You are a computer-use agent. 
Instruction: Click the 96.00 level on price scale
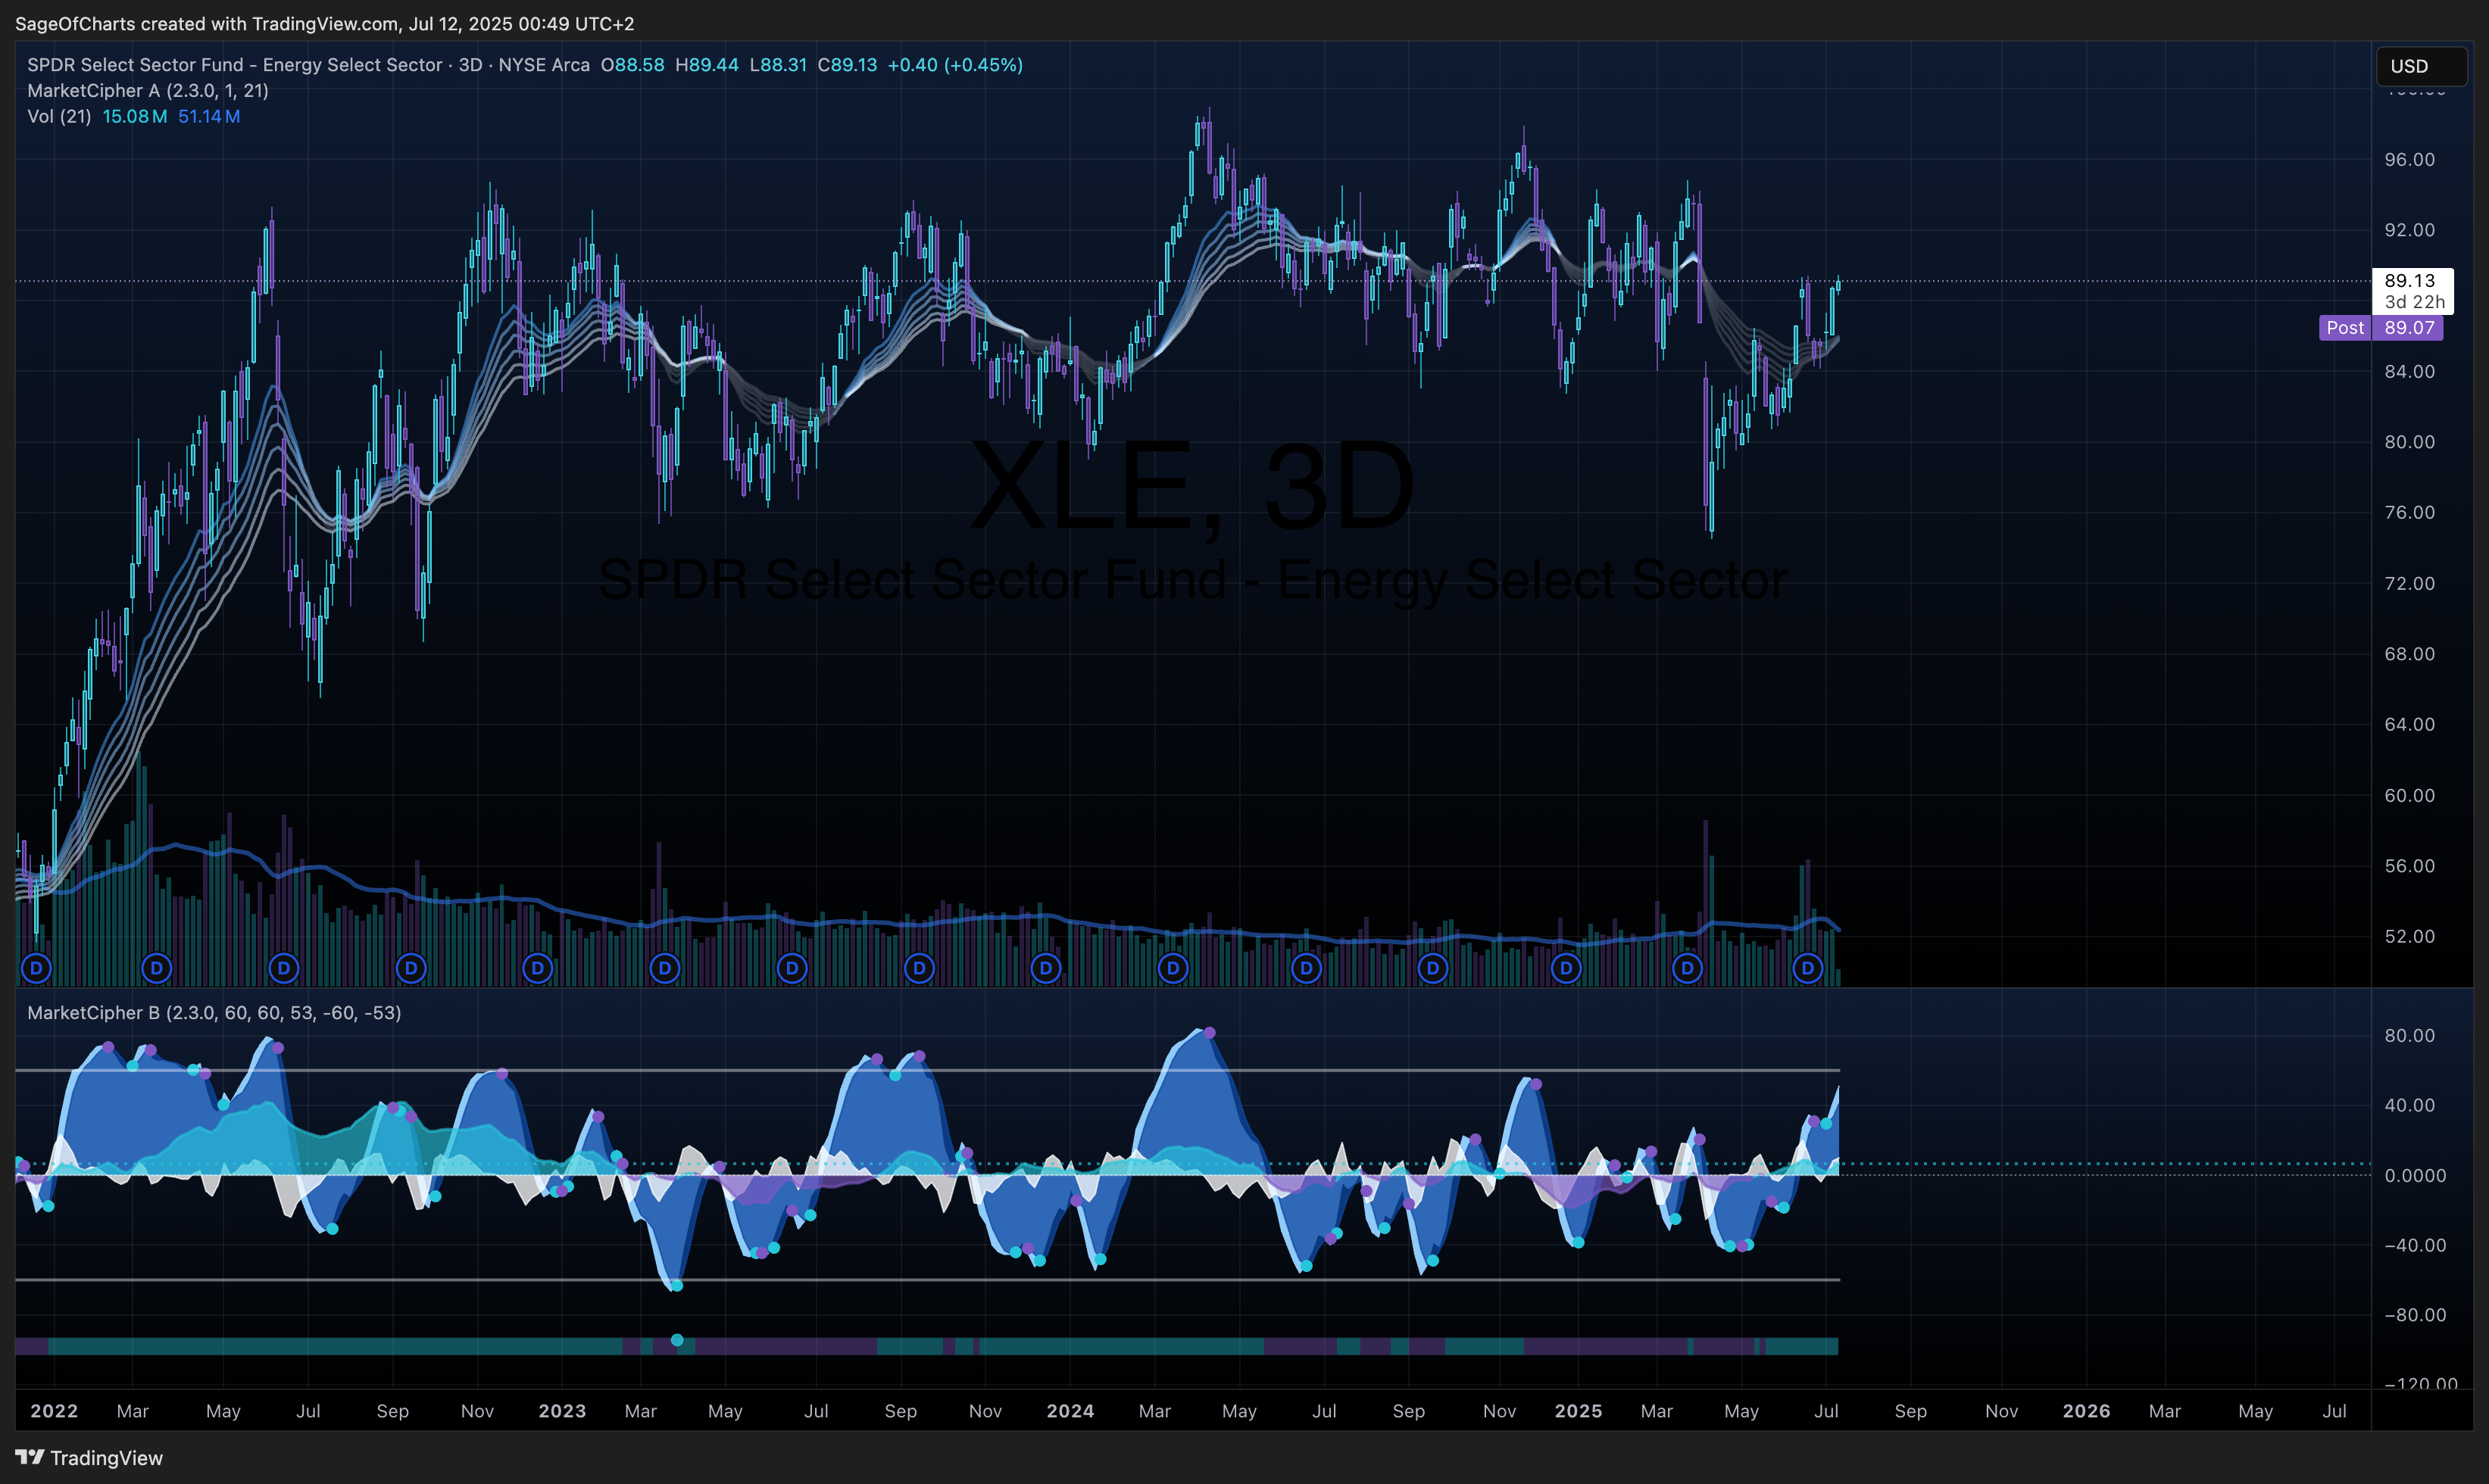(2409, 160)
